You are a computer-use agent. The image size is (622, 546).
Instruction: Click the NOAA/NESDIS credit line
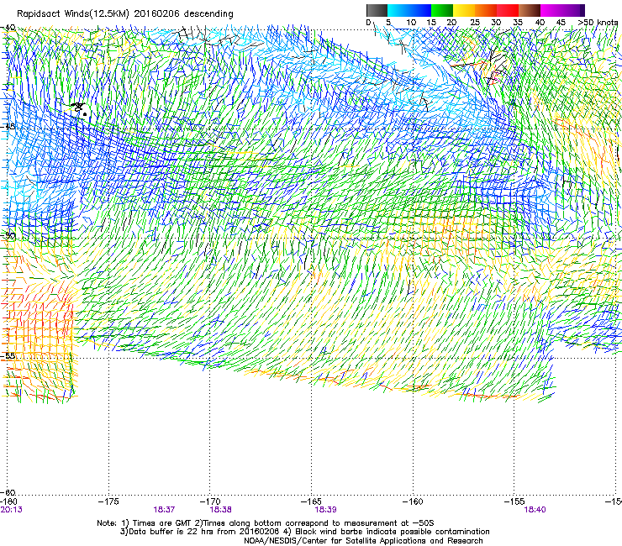click(363, 541)
